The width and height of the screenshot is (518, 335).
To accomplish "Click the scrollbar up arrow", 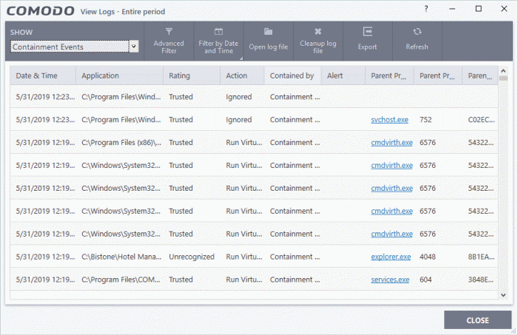I will click(x=503, y=71).
